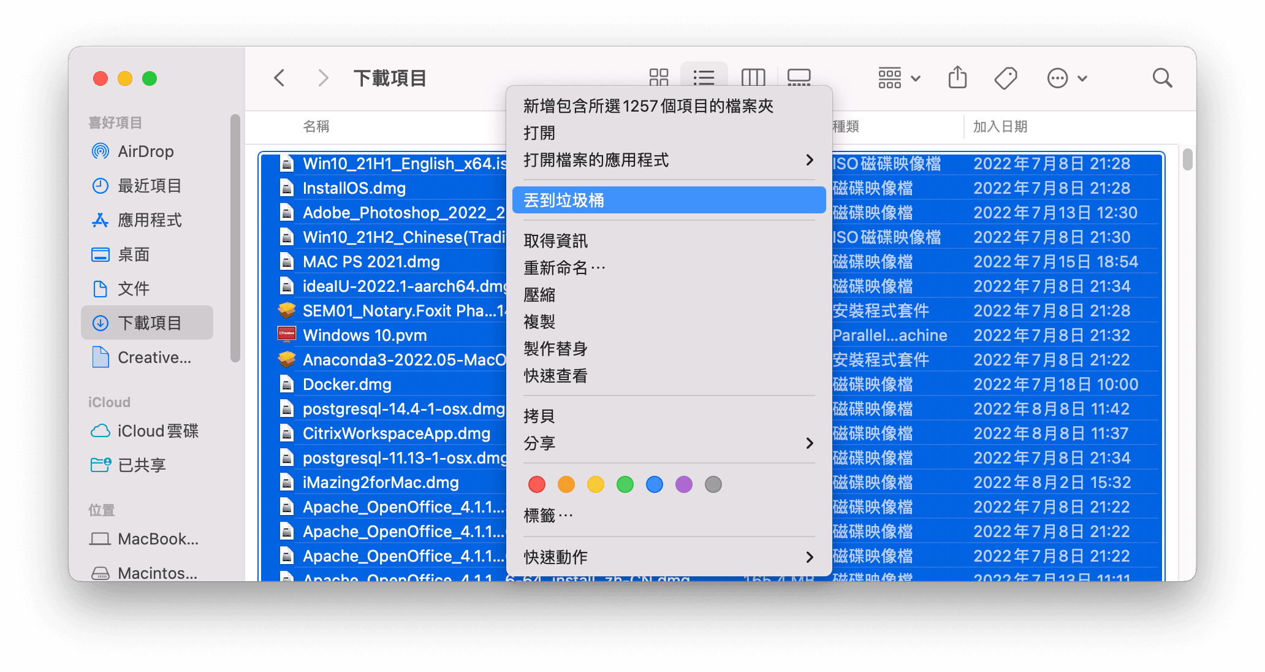The height and width of the screenshot is (672, 1265).
Task: Apply the green tag color
Action: (625, 484)
